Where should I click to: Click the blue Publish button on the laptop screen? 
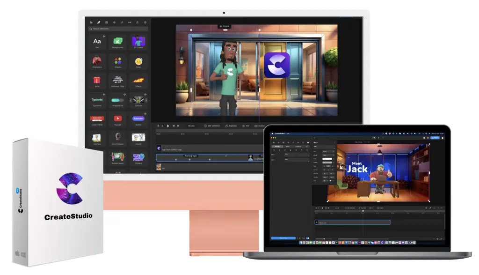[x=435, y=138]
